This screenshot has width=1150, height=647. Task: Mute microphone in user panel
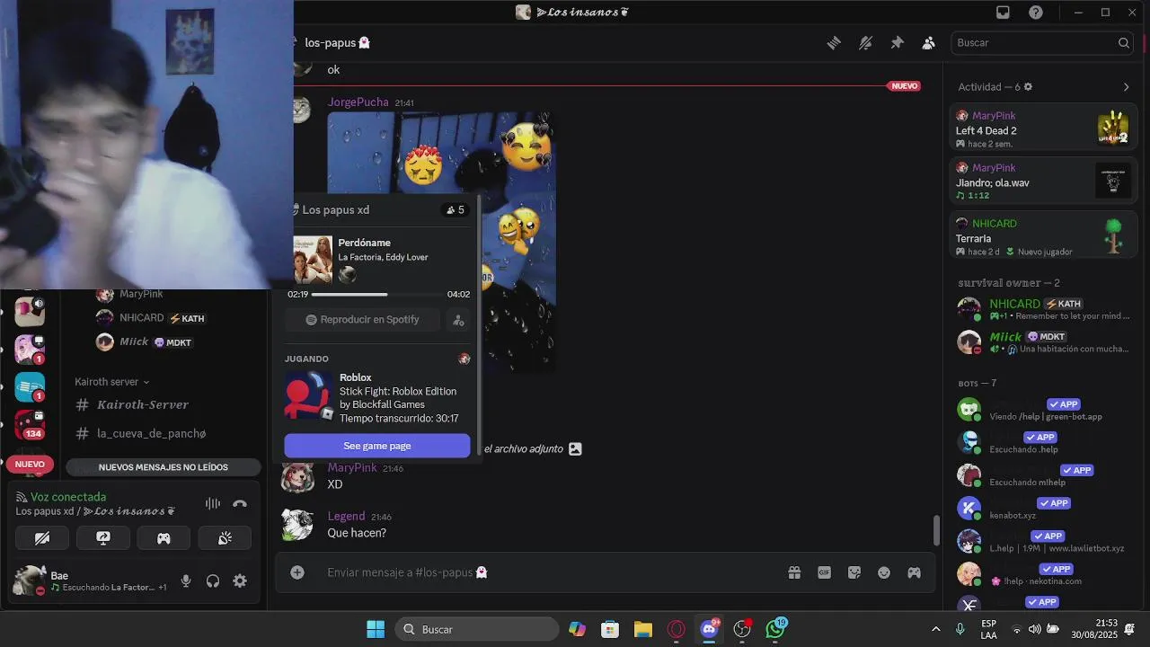tap(186, 581)
